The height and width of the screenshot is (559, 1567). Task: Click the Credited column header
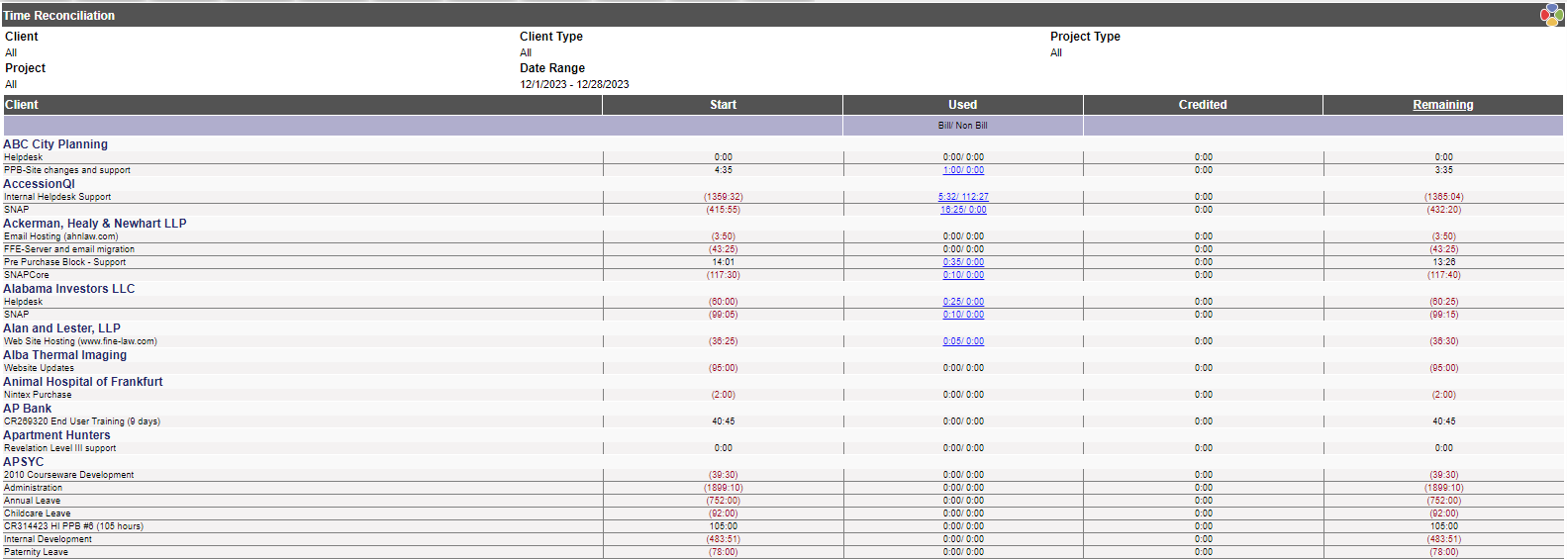(1203, 105)
